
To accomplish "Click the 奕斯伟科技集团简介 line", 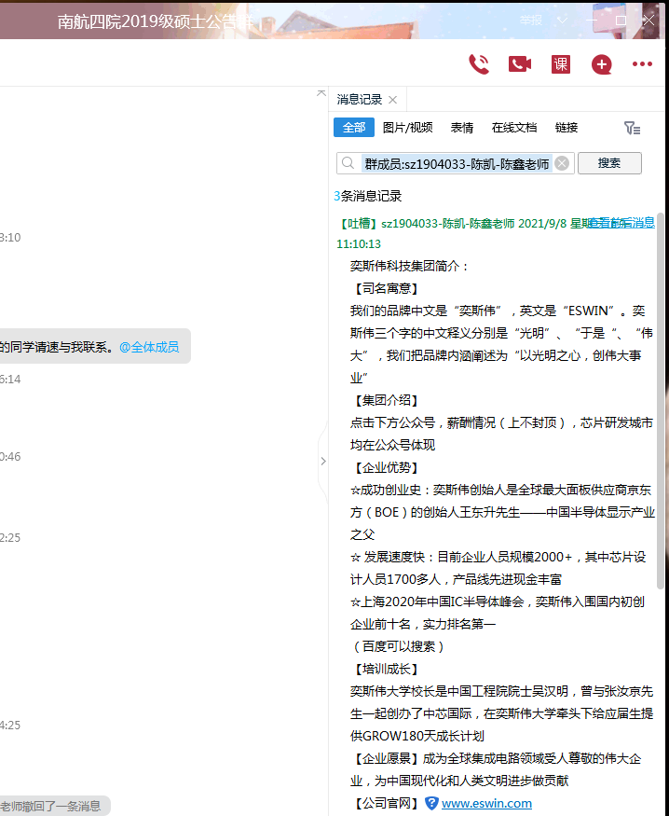I will (x=409, y=266).
